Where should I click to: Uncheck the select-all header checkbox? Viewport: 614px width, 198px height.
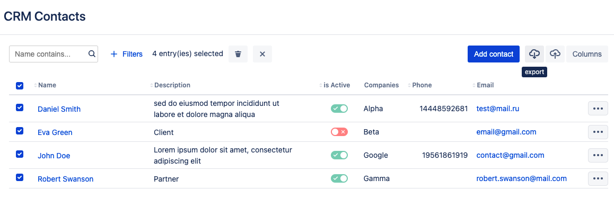click(x=20, y=85)
